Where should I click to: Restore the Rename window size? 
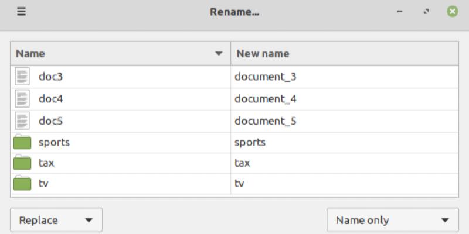pos(426,12)
